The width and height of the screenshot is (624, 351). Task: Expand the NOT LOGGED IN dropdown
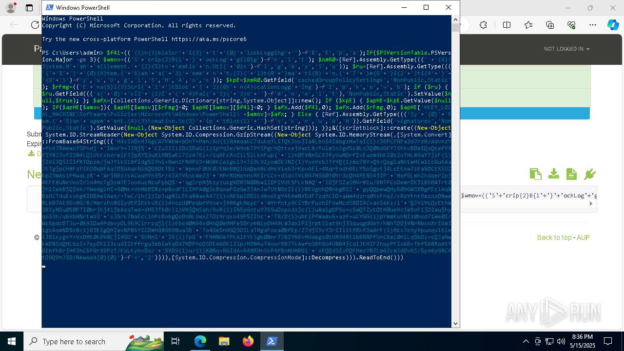566,49
